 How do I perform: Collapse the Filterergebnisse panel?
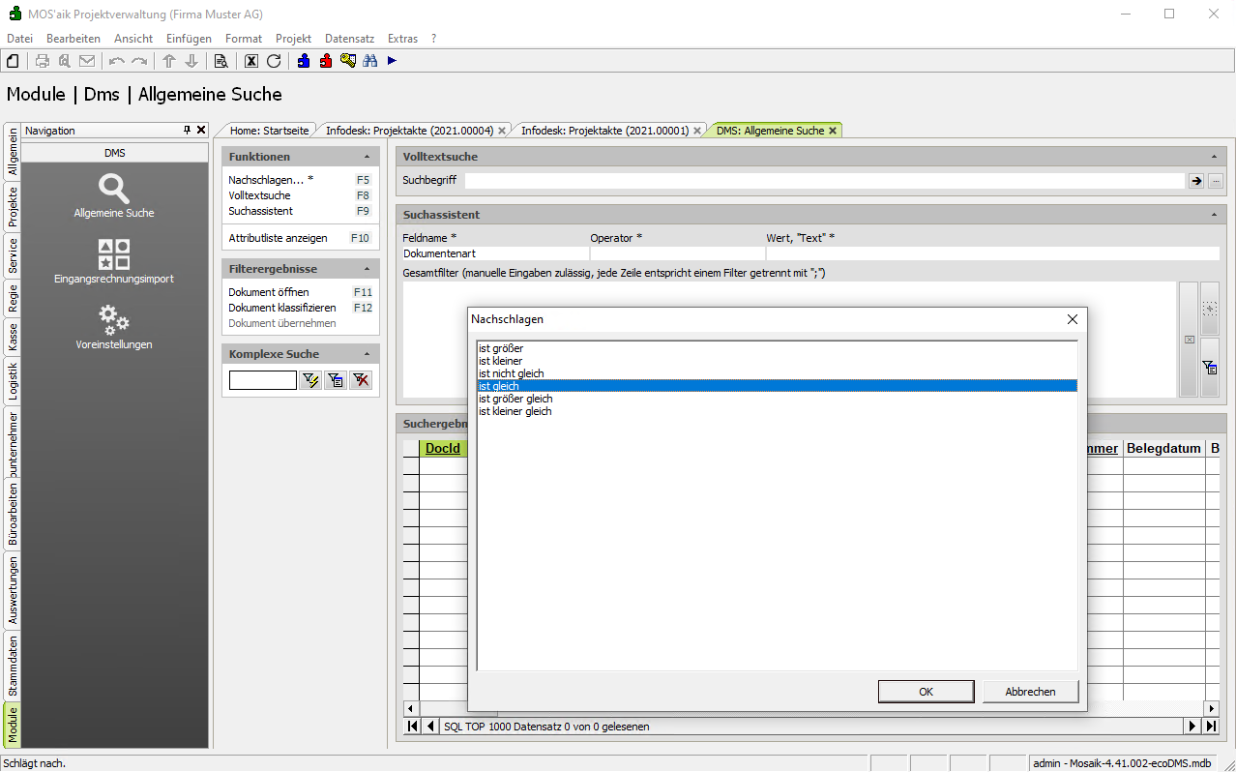[367, 269]
